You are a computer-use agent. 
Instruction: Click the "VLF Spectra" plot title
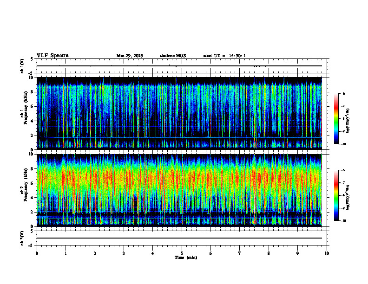53,56
